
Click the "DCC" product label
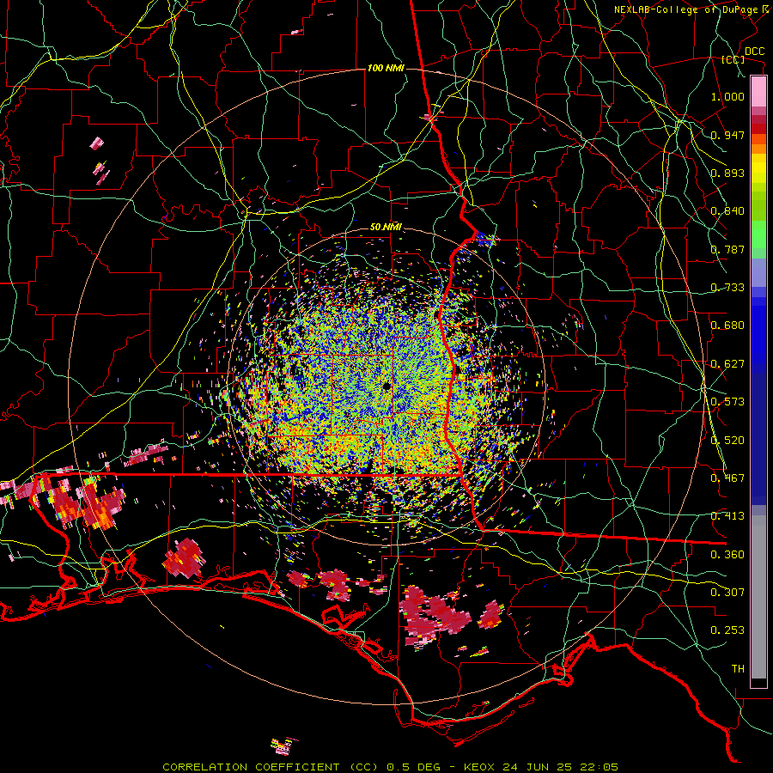click(754, 52)
